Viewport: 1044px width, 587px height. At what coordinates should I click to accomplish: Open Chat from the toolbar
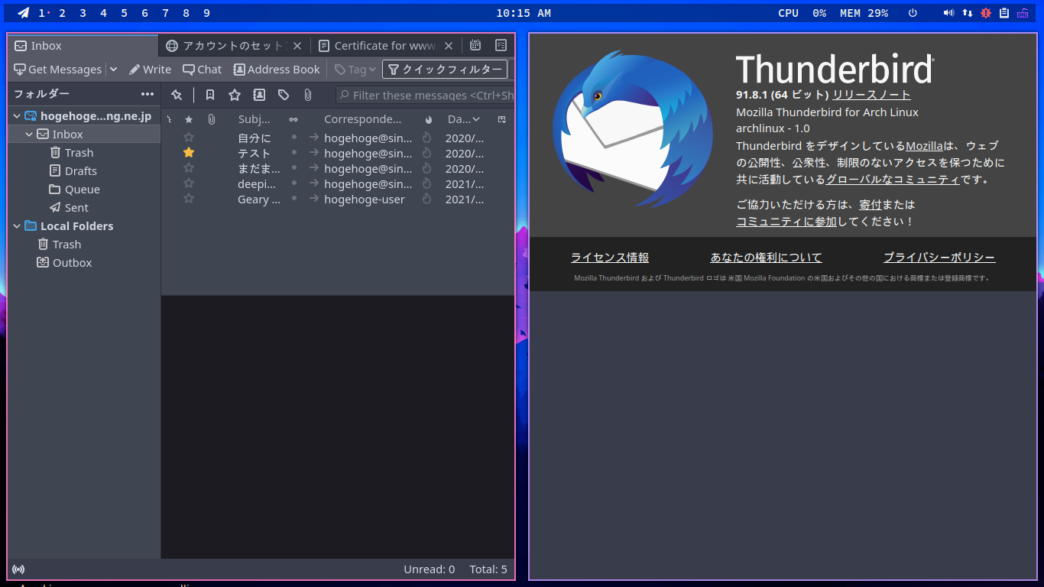click(202, 70)
